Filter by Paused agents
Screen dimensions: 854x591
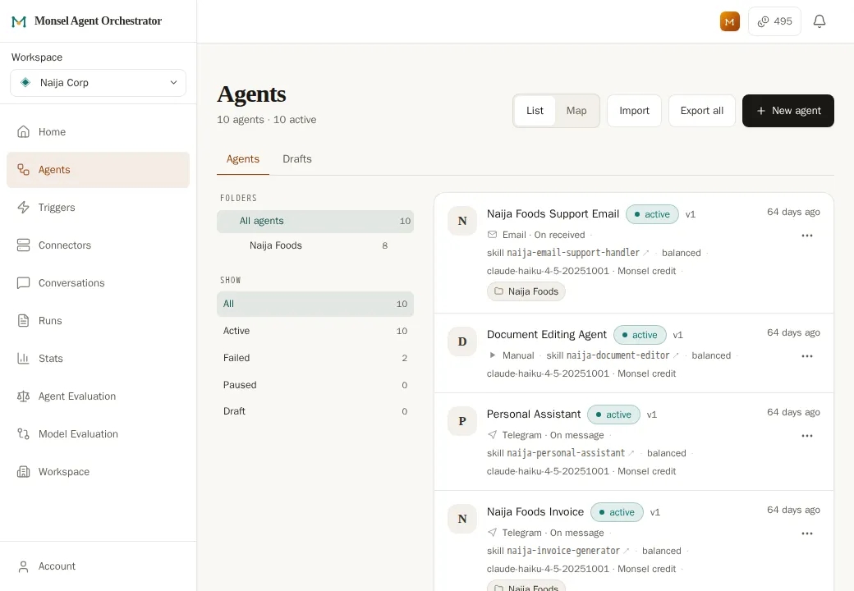point(315,385)
